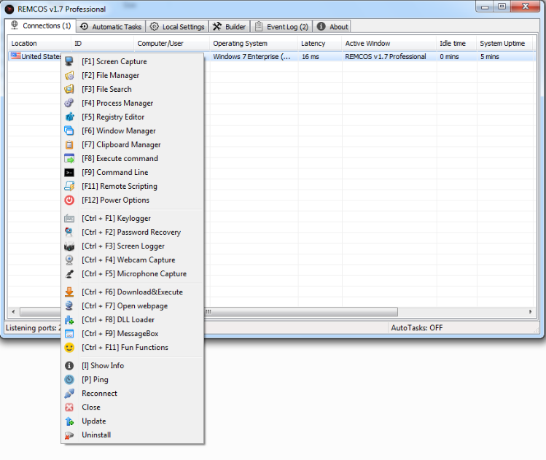Click the Ping clock icon
The height and width of the screenshot is (460, 546).
click(69, 380)
